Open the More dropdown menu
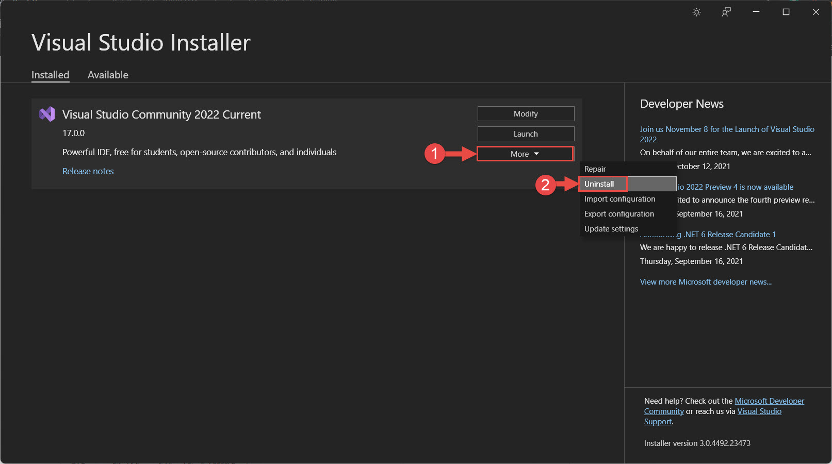832x464 pixels. tap(525, 153)
